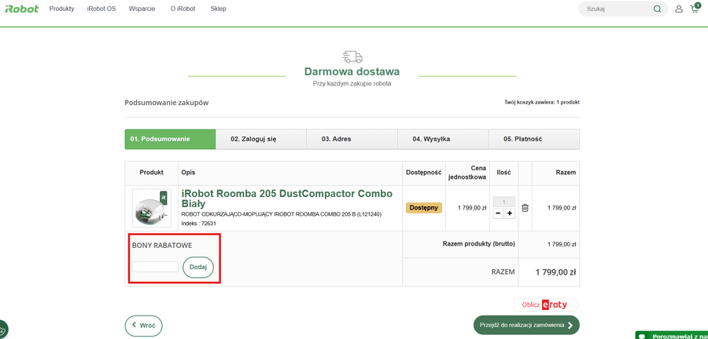Click the search magnifier icon

click(x=657, y=9)
